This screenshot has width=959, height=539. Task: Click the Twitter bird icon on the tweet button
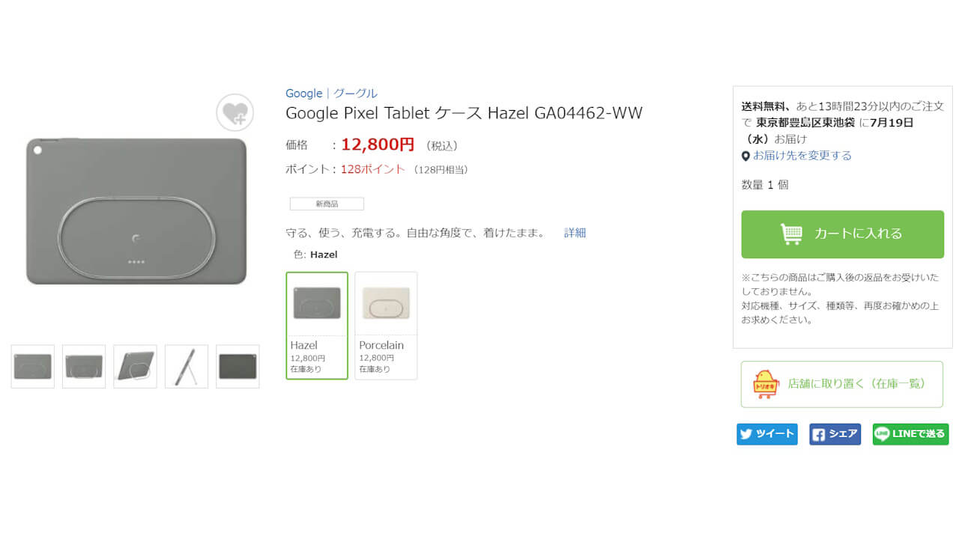click(745, 433)
